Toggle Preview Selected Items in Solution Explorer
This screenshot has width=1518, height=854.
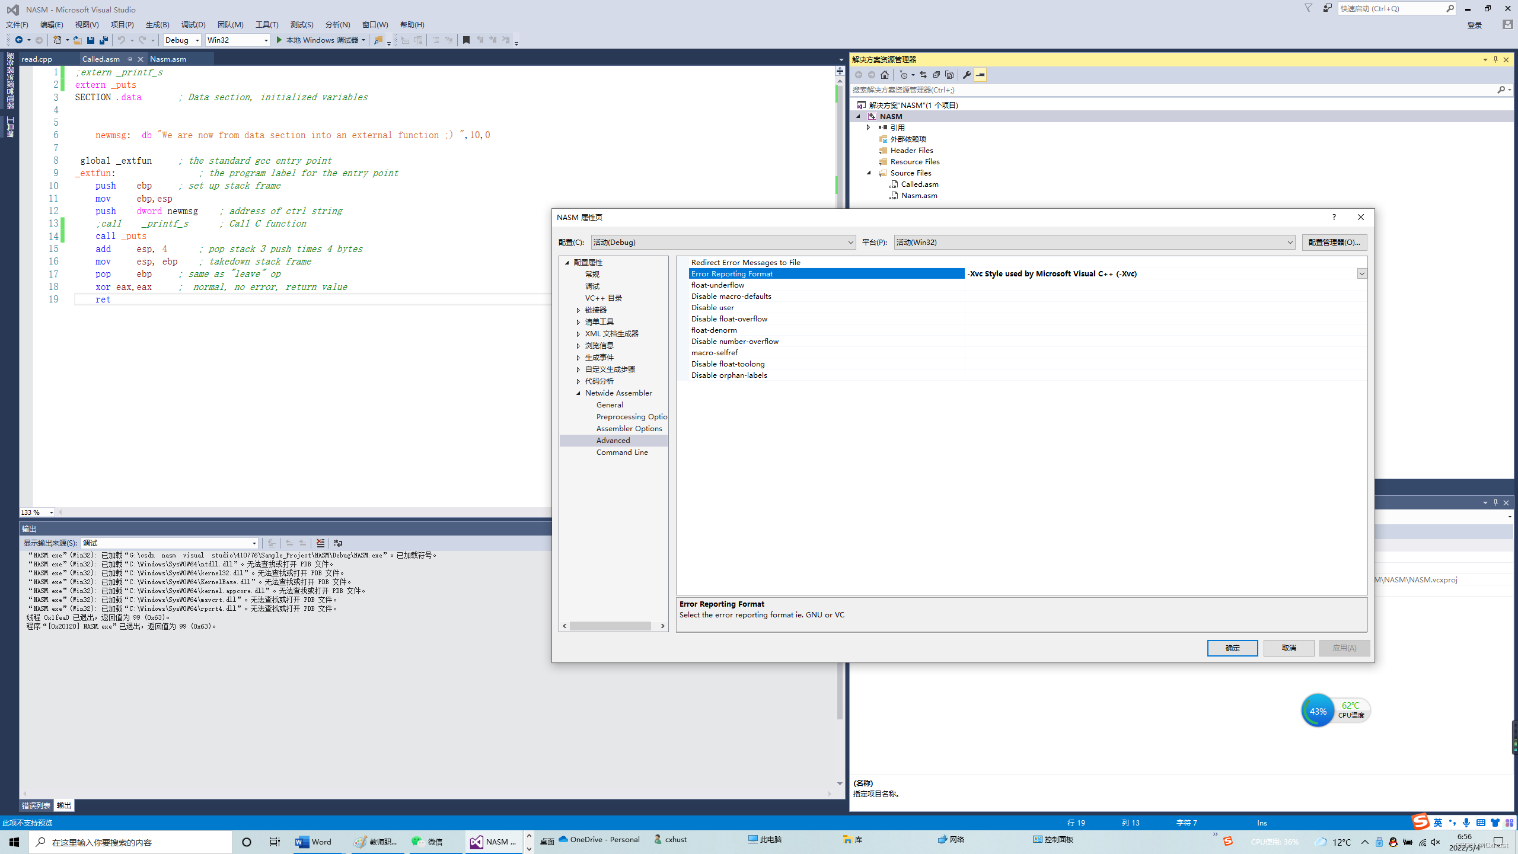[980, 75]
